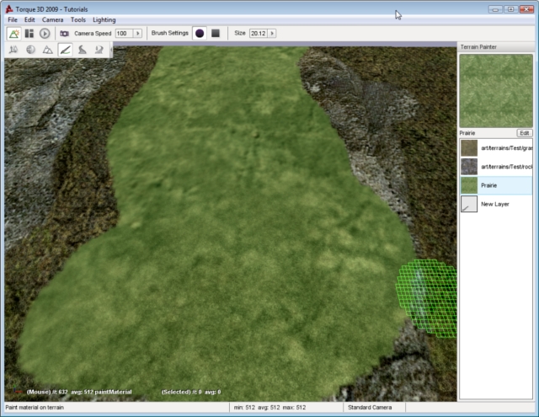Select the New Layer entry

[495, 204]
